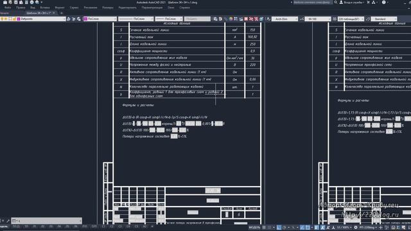Open the Параметризация menu
Viewport: 411px width, 231px height.
(152, 8)
